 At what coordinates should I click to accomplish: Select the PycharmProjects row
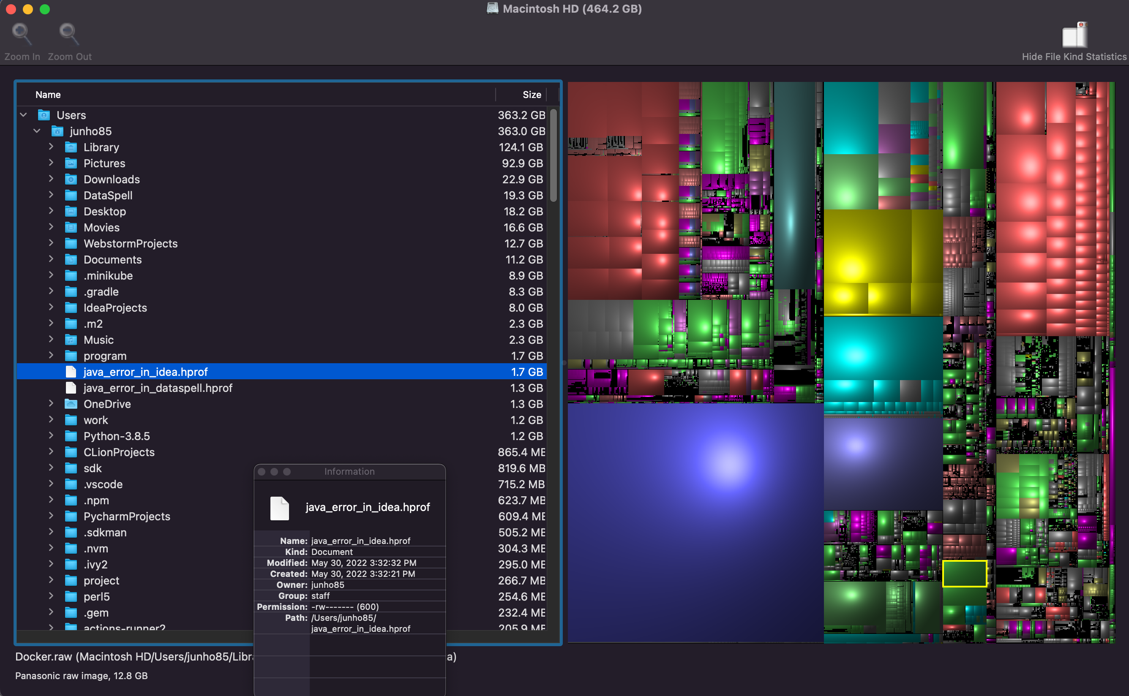127,517
